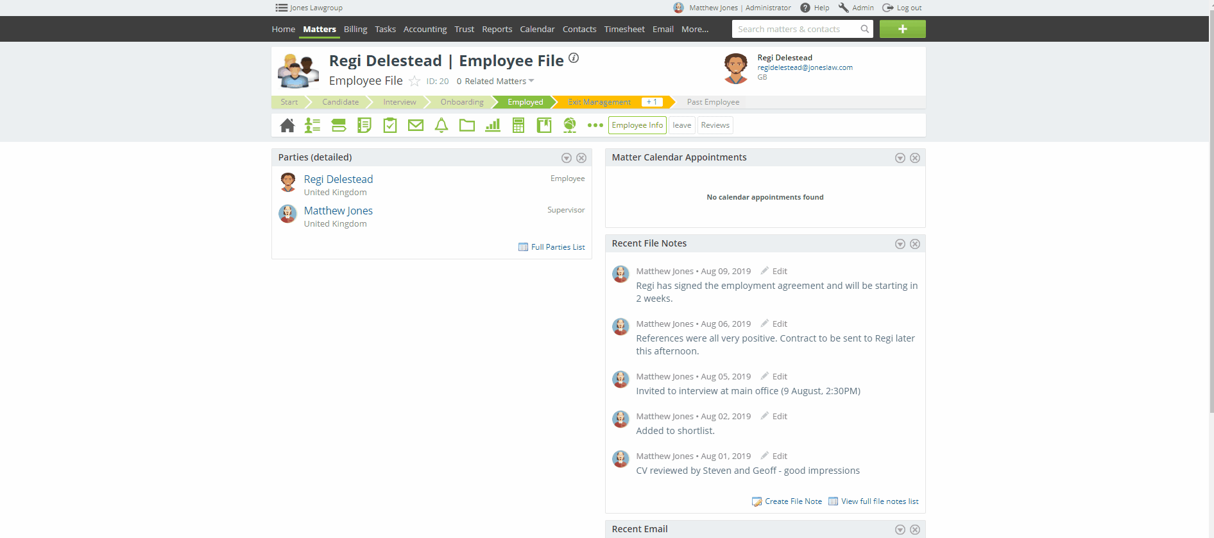1214x538 pixels.
Task: Open the folder documents icon
Action: [467, 125]
